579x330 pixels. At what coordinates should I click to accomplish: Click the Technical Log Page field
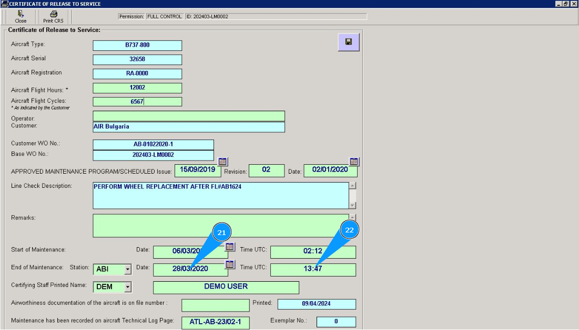(215, 322)
